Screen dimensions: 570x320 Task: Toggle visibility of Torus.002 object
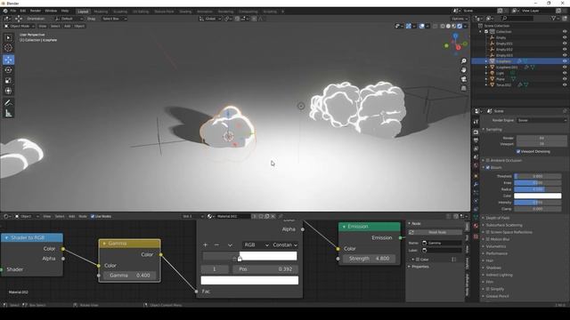565,84
